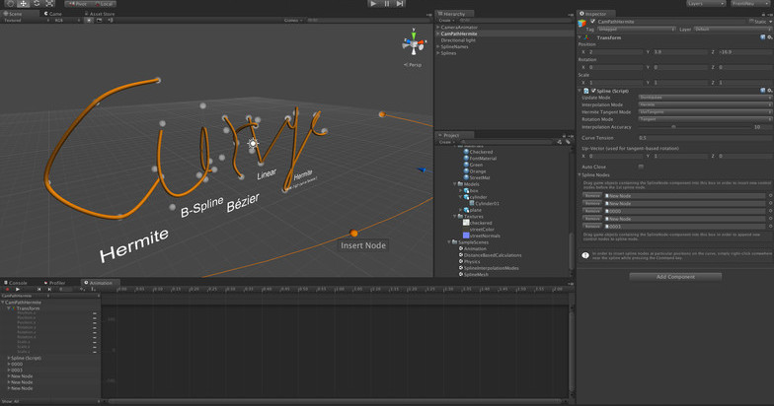Click the Pause button in the toolbar

point(387,4)
